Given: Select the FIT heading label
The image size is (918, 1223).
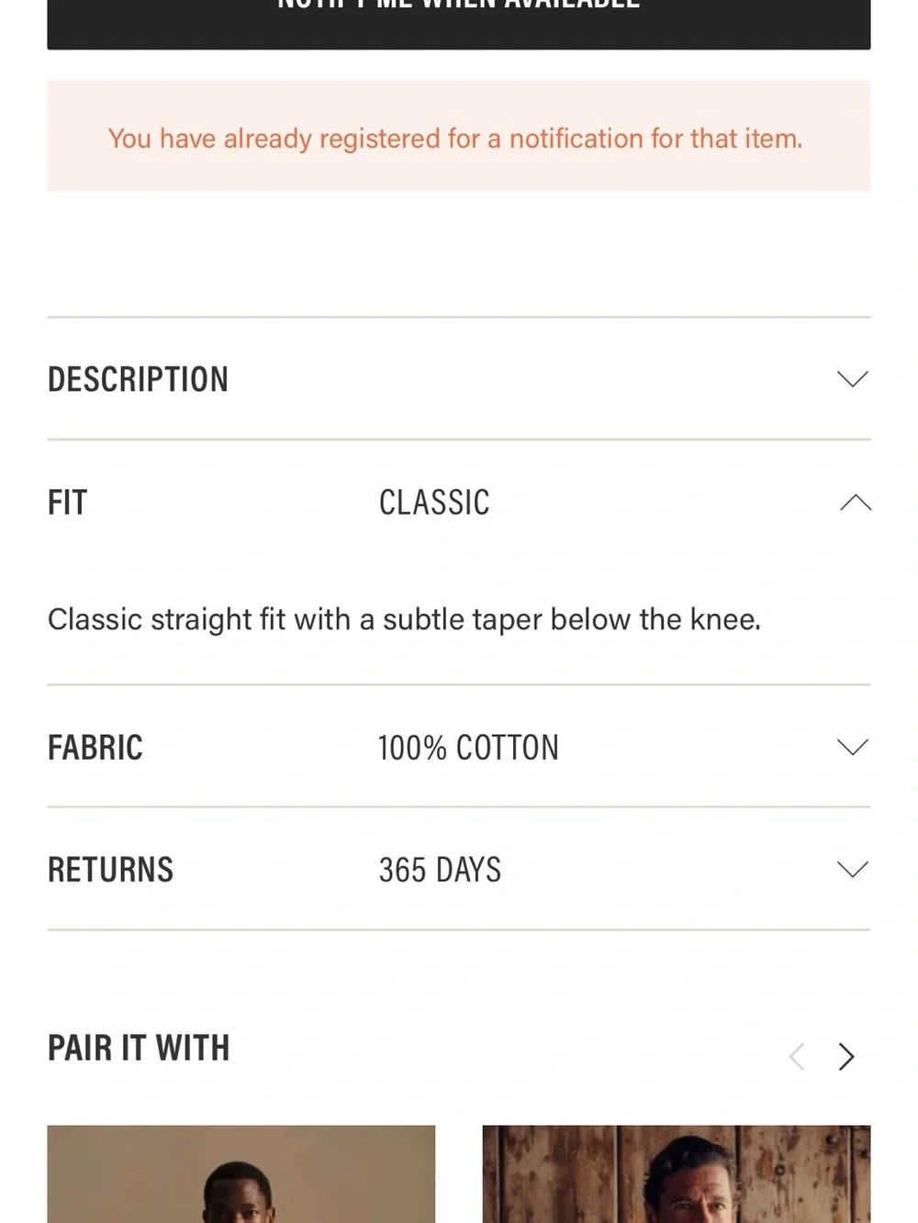Looking at the screenshot, I should click(x=67, y=503).
